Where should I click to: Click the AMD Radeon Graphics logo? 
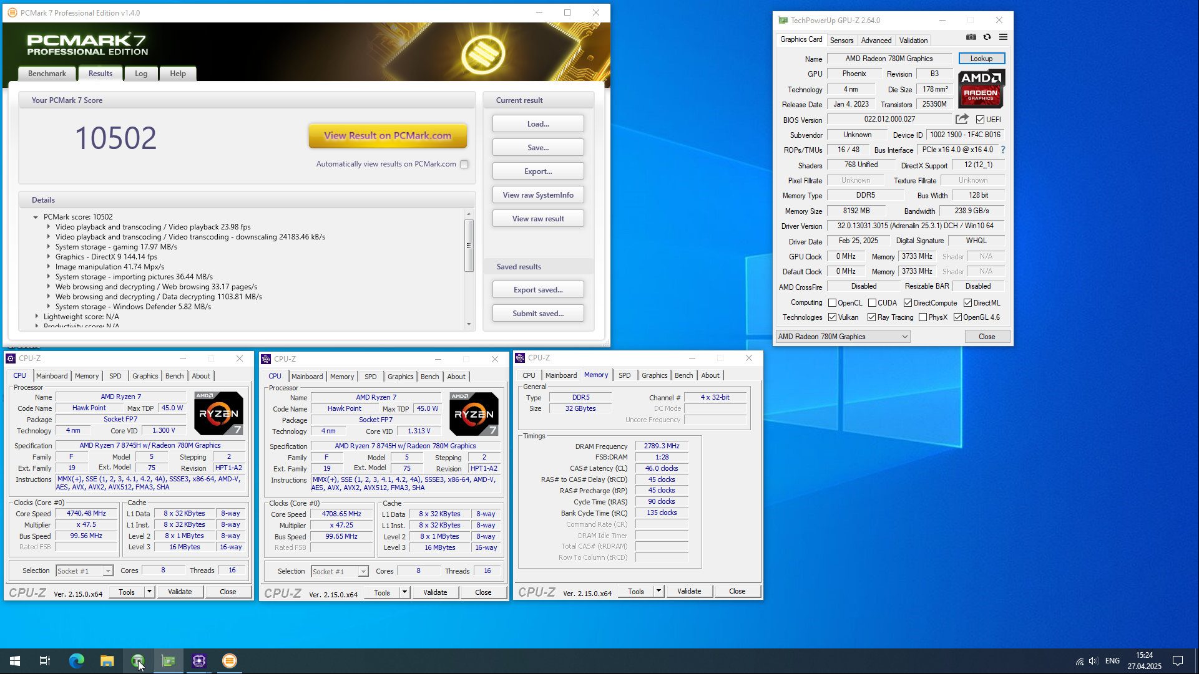pyautogui.click(x=982, y=89)
